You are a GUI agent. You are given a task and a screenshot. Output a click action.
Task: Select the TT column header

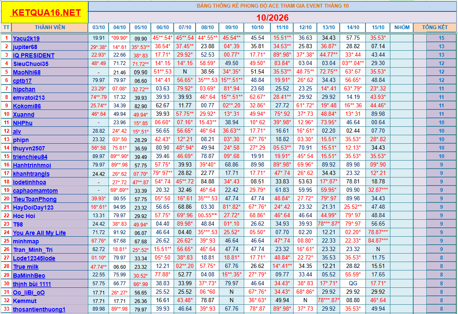pyautogui.click(x=6, y=27)
